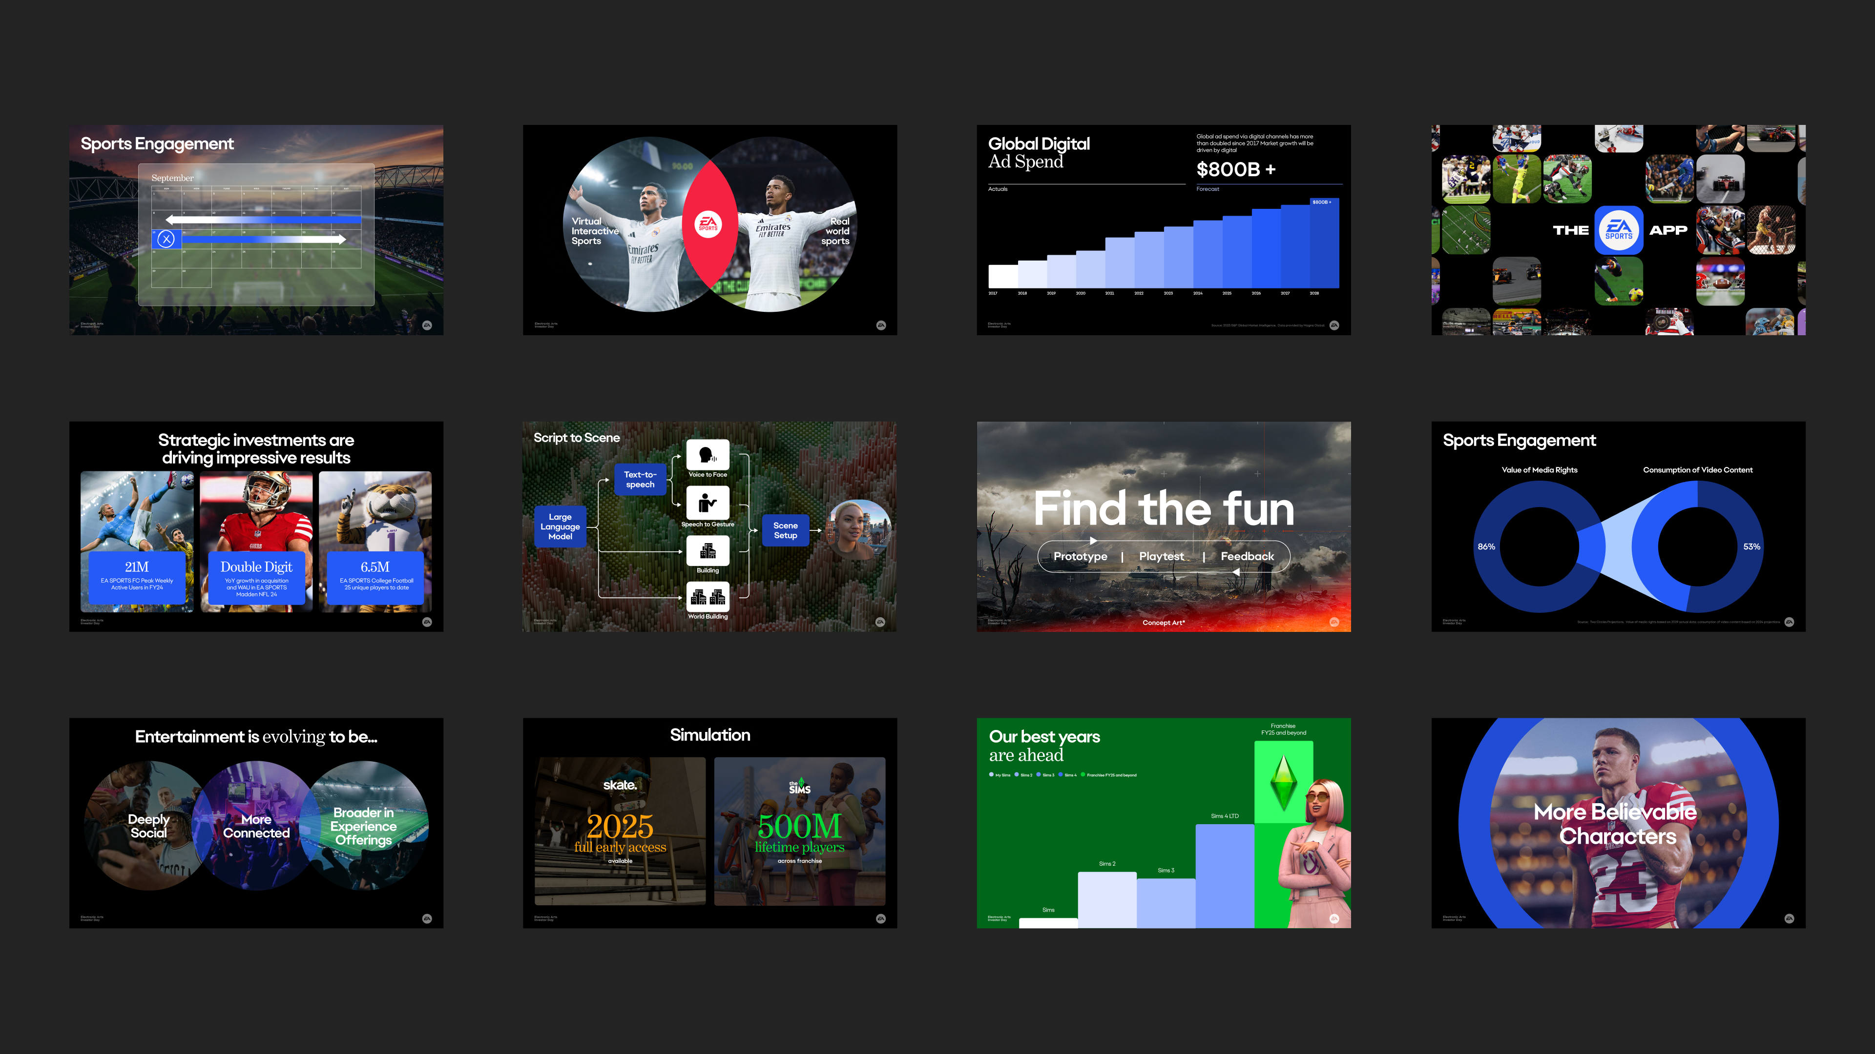The image size is (1875, 1054).
Task: Click the "Actuals" label on the ad spend chart
Action: (x=998, y=189)
